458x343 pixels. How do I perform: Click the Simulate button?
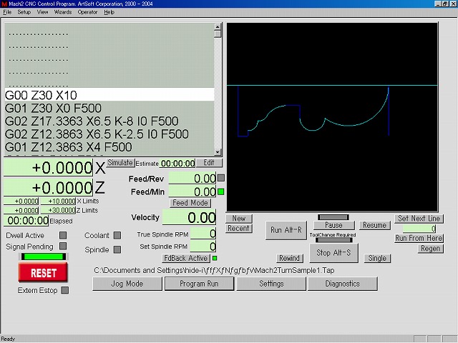(120, 162)
